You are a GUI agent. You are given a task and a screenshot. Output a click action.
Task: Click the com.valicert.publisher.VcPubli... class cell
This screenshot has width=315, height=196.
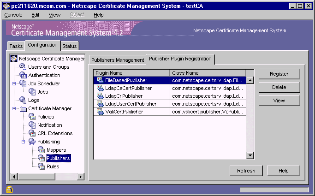(208, 112)
